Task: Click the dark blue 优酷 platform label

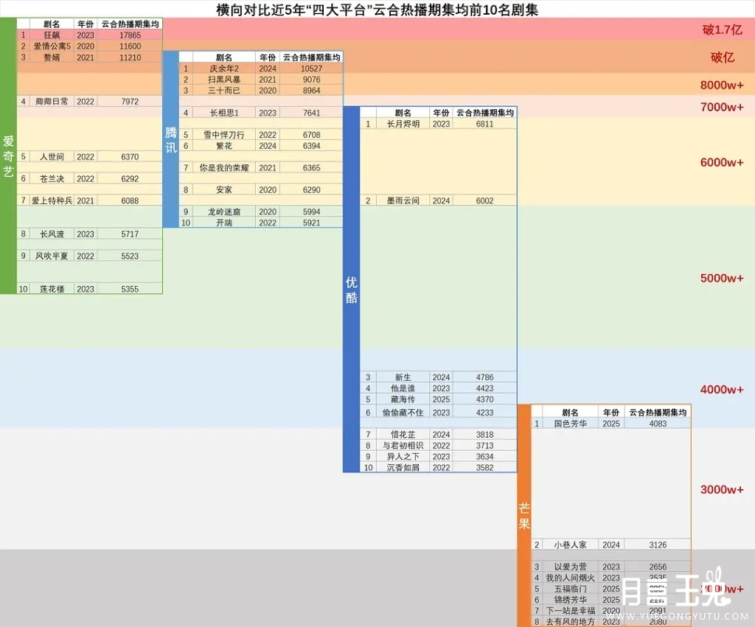Action: pos(352,290)
